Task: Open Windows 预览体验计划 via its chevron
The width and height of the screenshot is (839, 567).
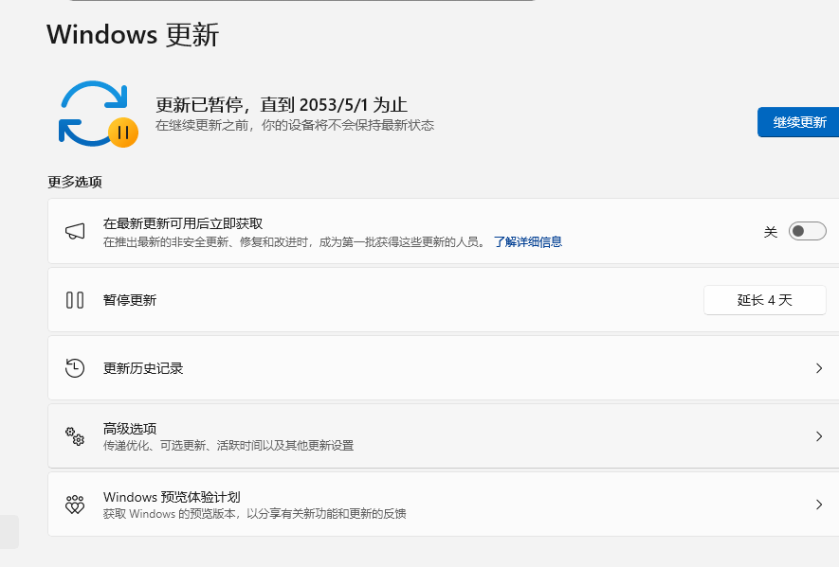Action: [x=819, y=505]
